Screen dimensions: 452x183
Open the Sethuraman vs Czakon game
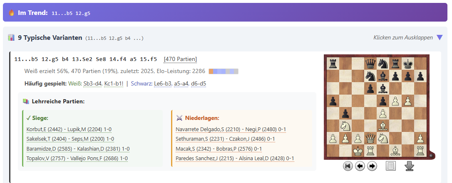(225, 139)
